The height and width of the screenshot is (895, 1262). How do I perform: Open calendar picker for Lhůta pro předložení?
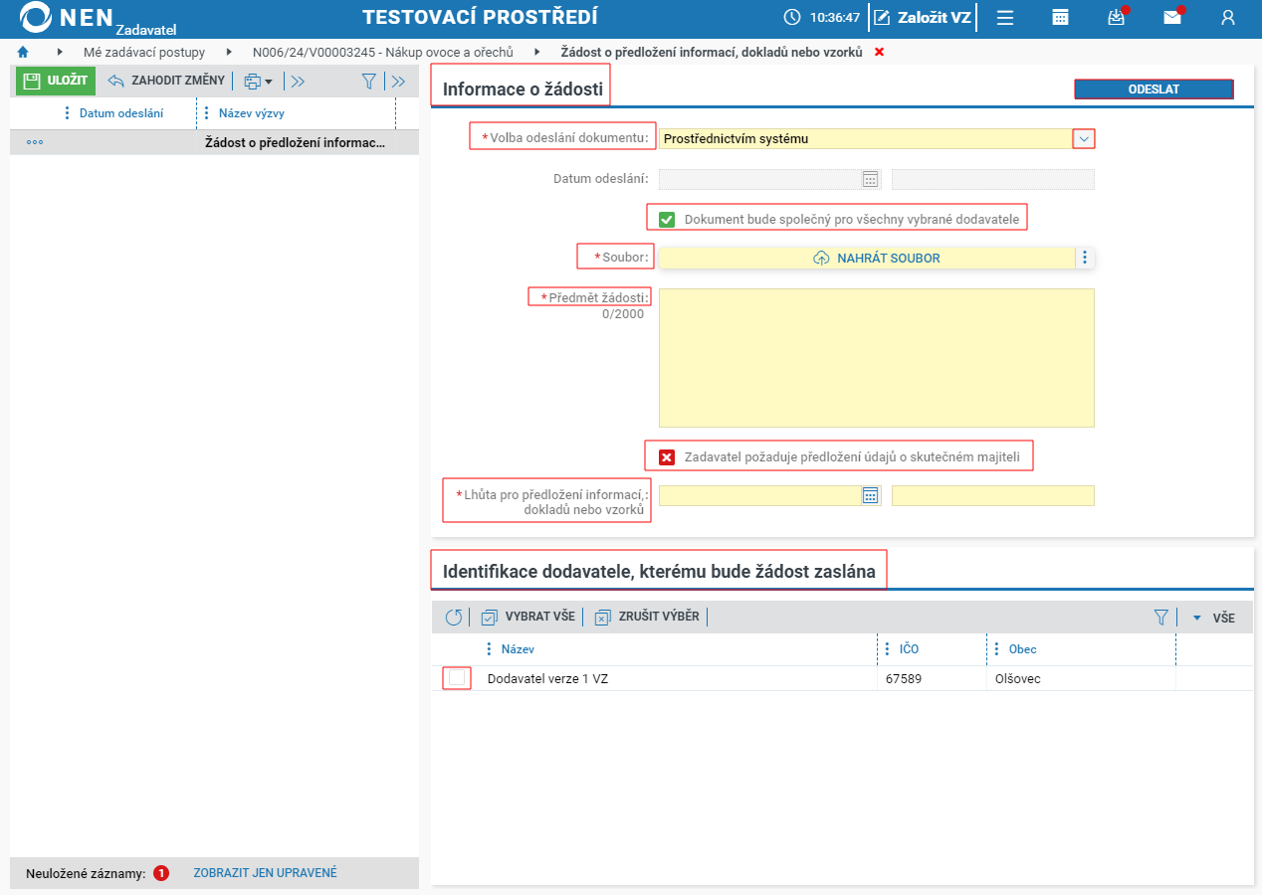pyautogui.click(x=871, y=495)
